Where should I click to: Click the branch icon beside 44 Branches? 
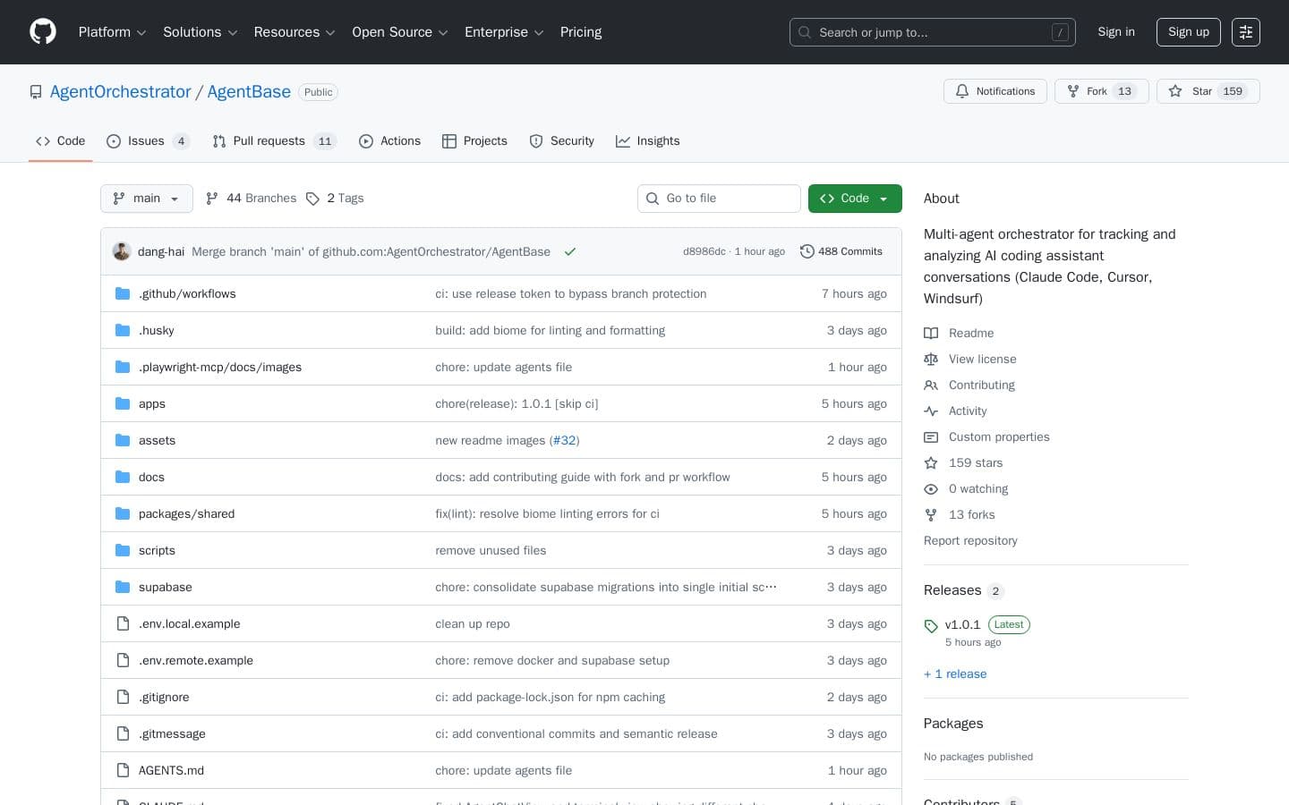click(x=212, y=198)
